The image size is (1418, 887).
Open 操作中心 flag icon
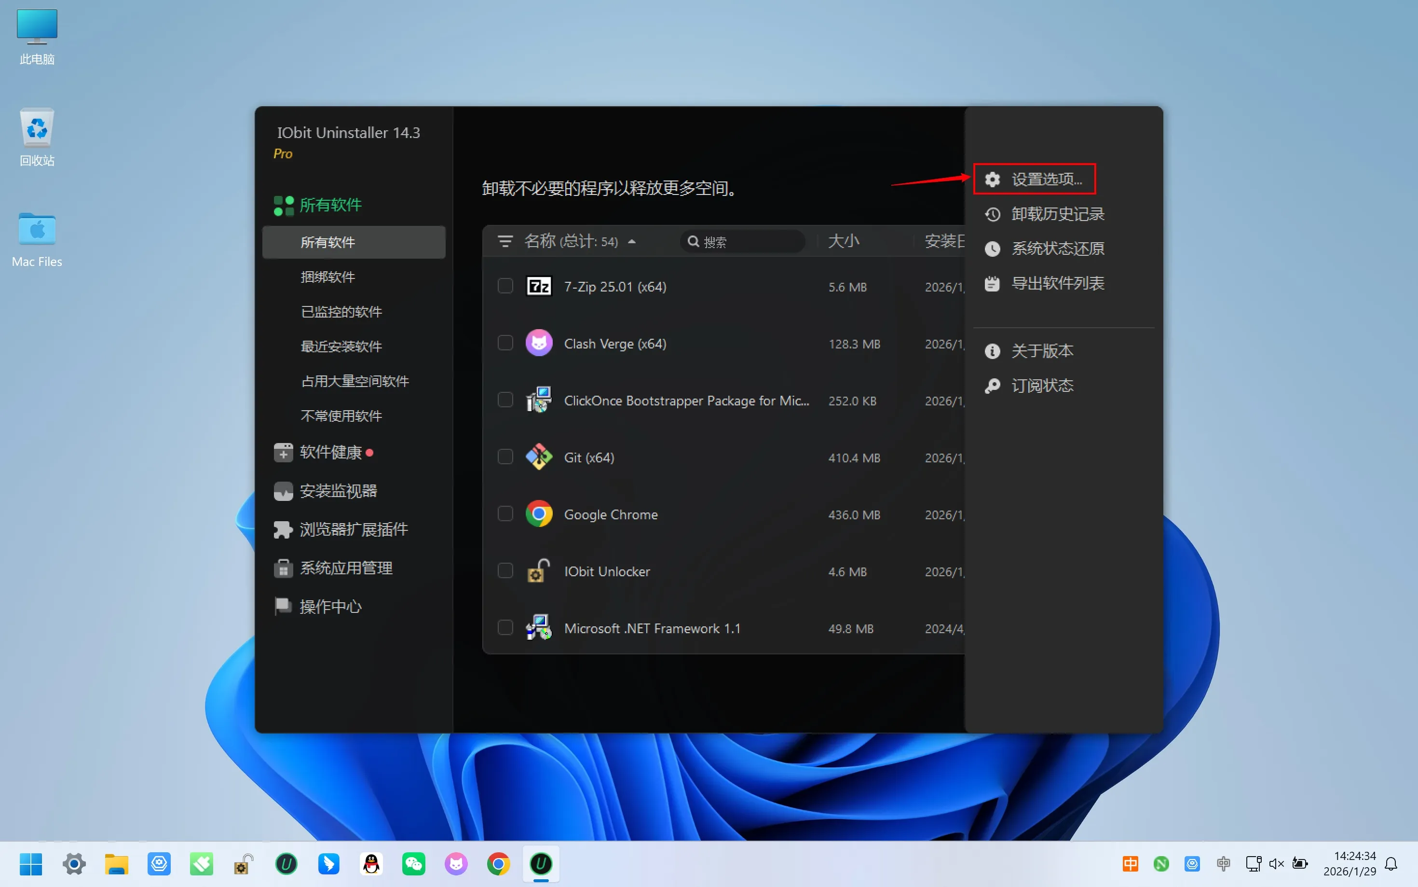(283, 606)
